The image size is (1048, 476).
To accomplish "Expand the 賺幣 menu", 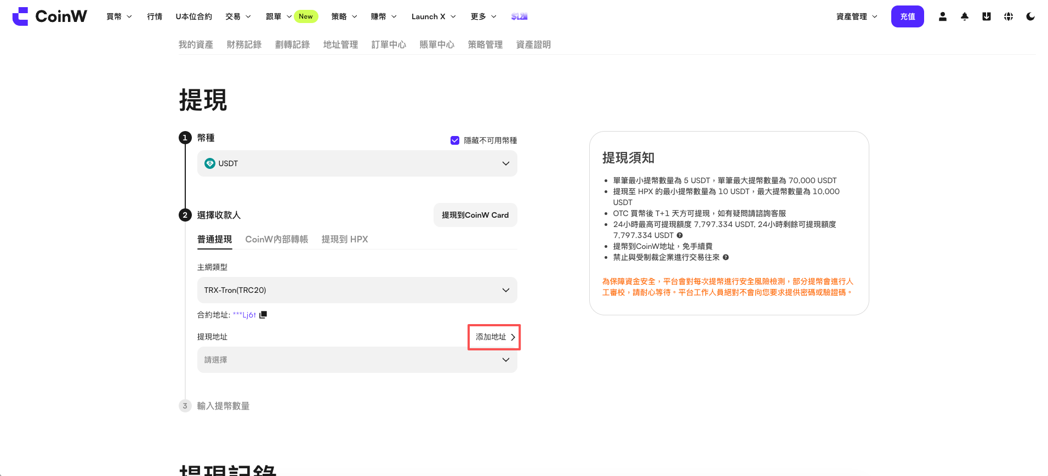I will pyautogui.click(x=384, y=16).
